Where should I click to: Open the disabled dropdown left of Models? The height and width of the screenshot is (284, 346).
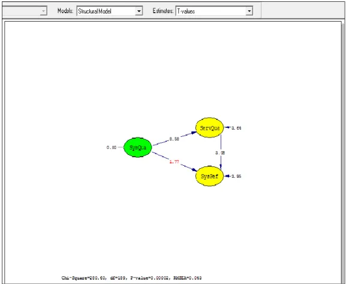click(44, 11)
